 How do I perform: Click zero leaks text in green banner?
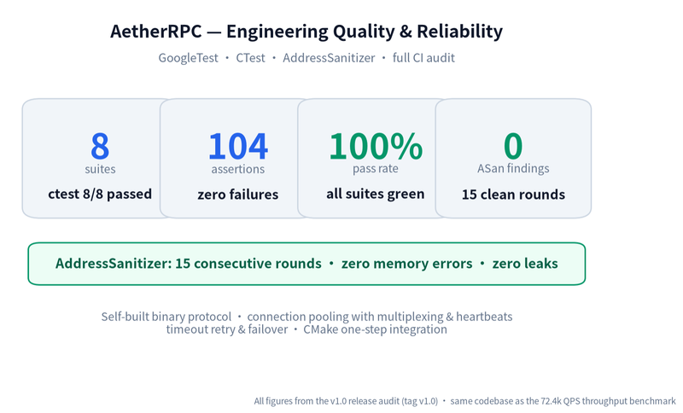pyautogui.click(x=525, y=264)
